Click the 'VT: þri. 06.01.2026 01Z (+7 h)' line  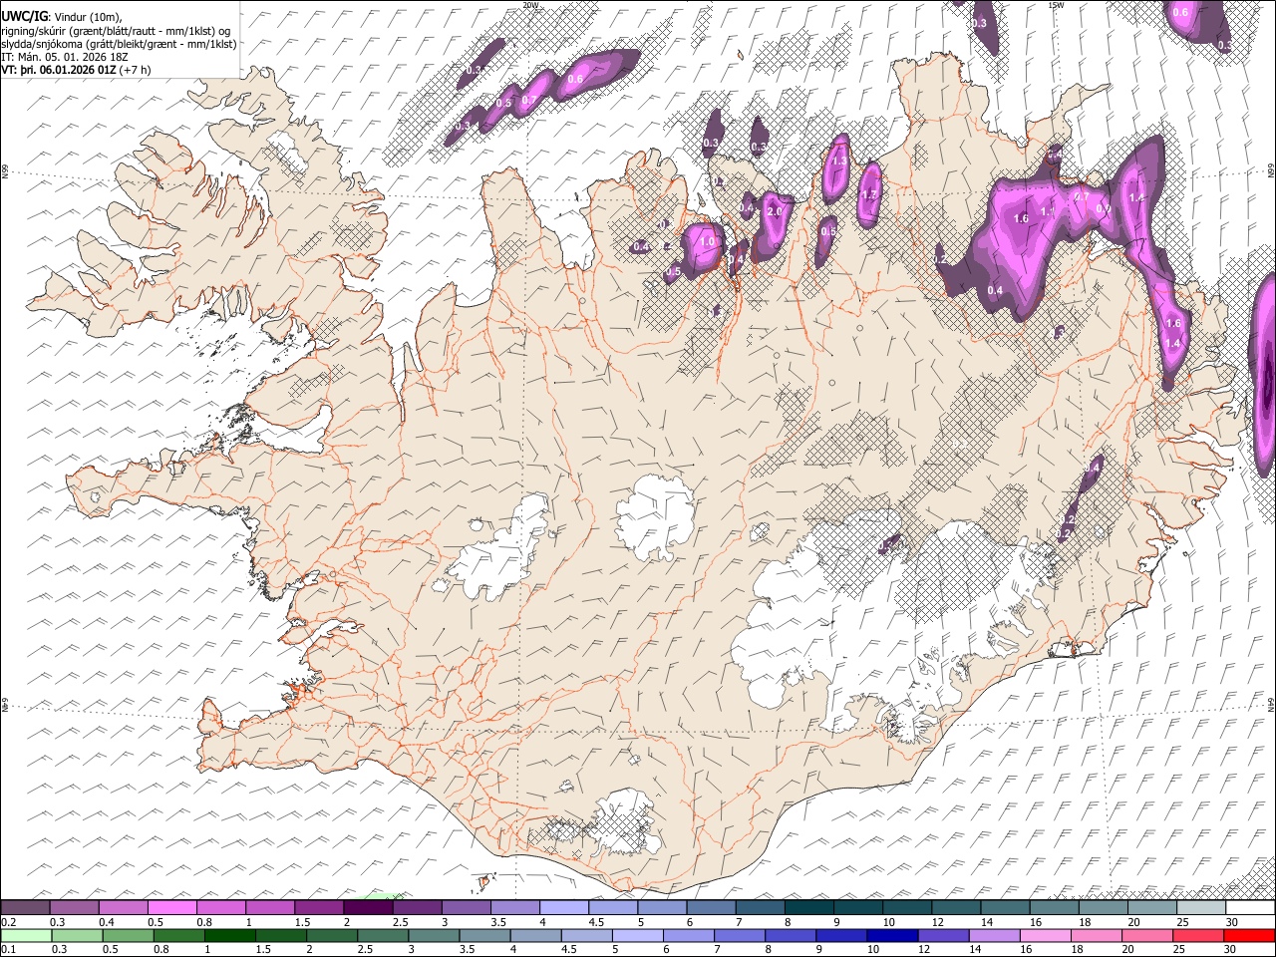point(77,70)
